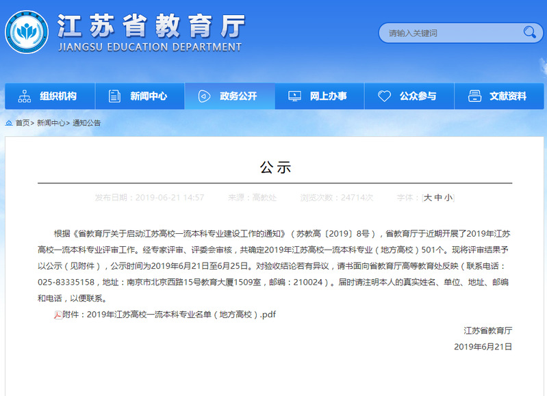Click the PDF icon before the attachment

click(x=58, y=315)
